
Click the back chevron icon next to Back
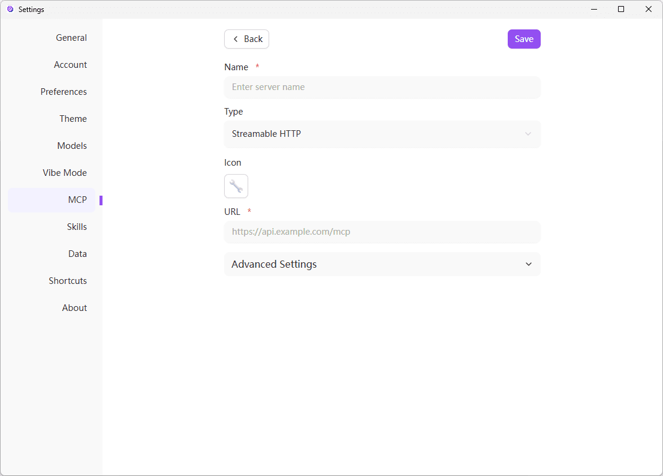click(234, 38)
